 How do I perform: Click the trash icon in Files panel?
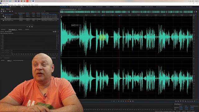tap(12, 11)
